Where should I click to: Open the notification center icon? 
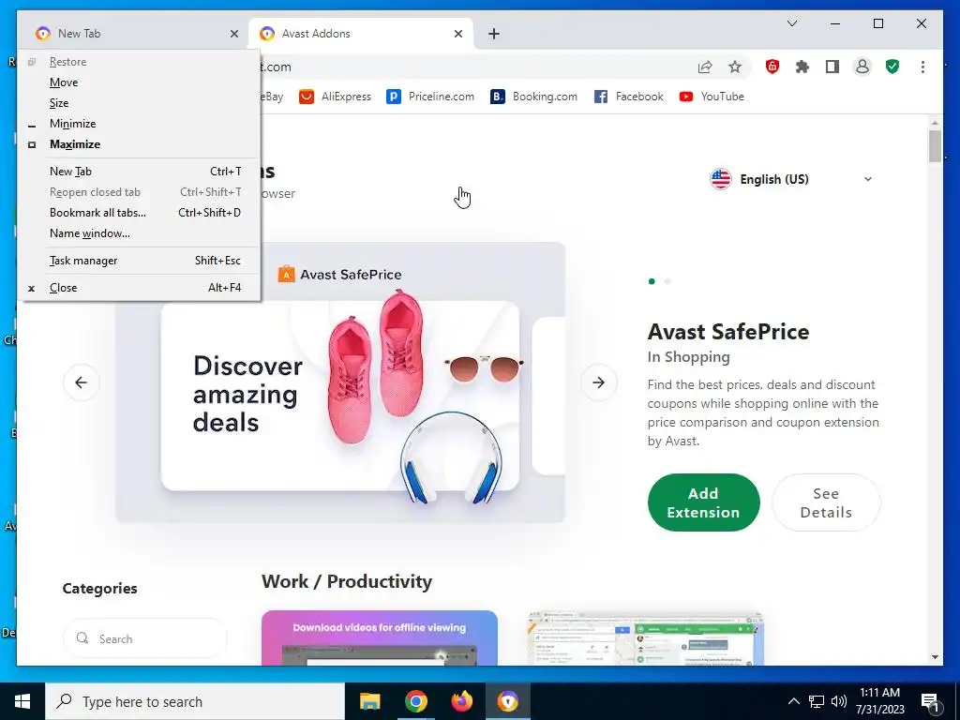(x=930, y=701)
